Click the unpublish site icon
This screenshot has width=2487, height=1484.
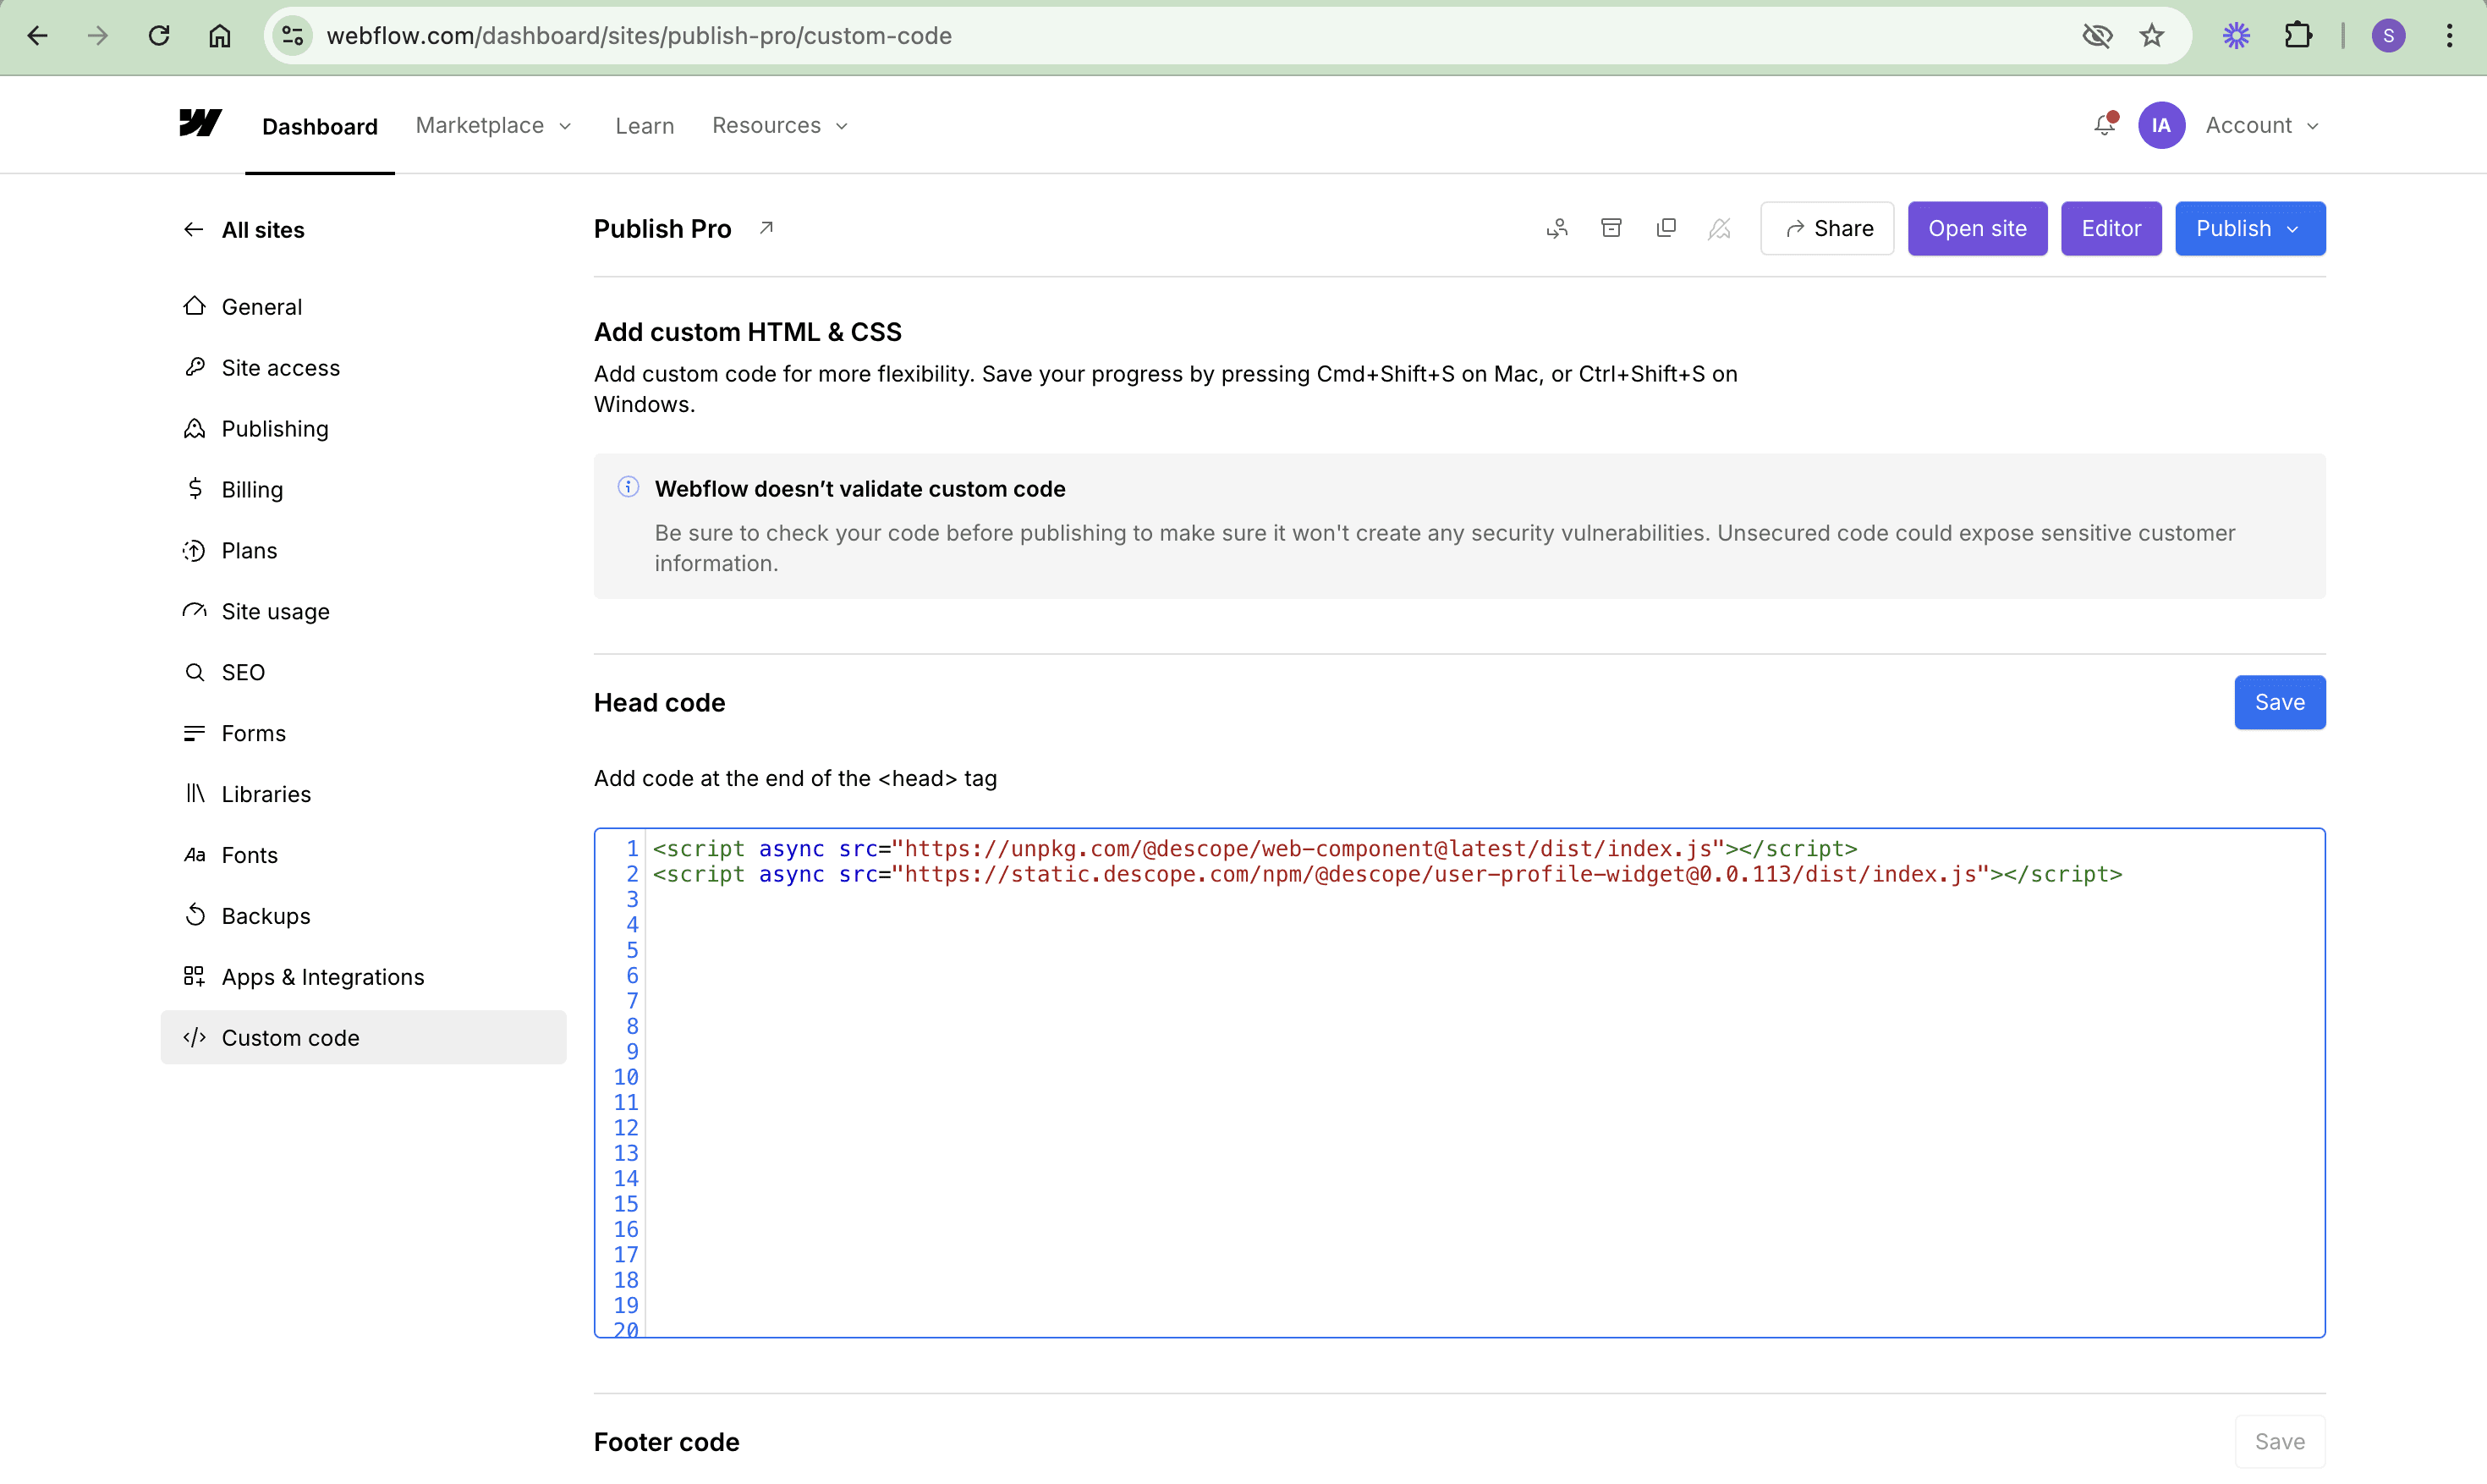[x=1719, y=228]
